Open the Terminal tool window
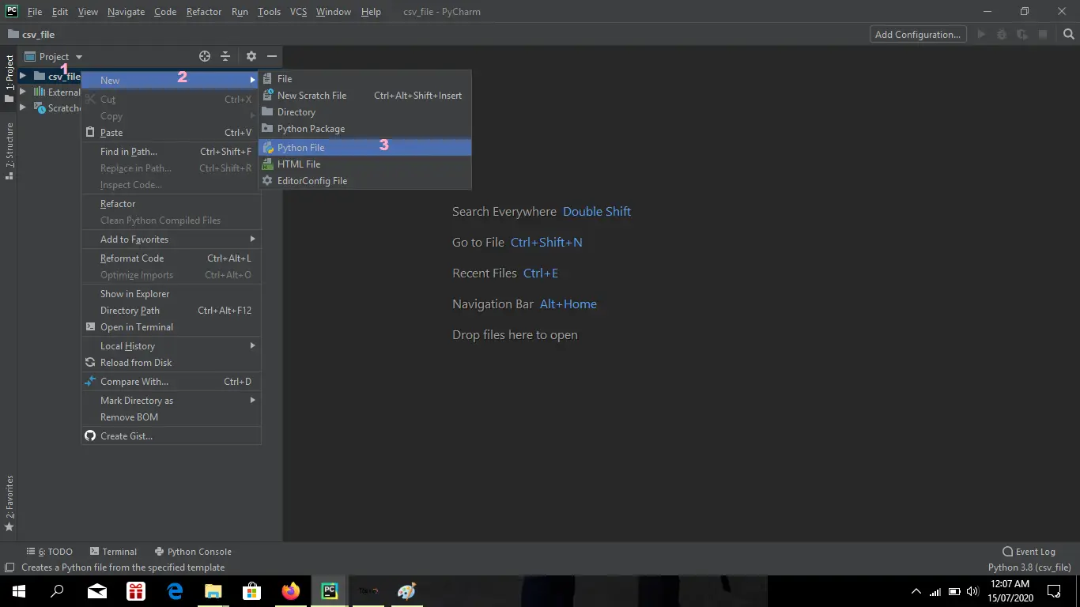This screenshot has height=607, width=1080. (114, 551)
